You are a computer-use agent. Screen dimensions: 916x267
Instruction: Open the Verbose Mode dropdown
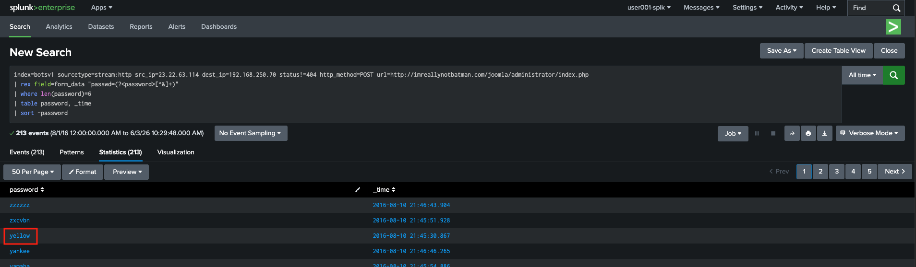(870, 133)
